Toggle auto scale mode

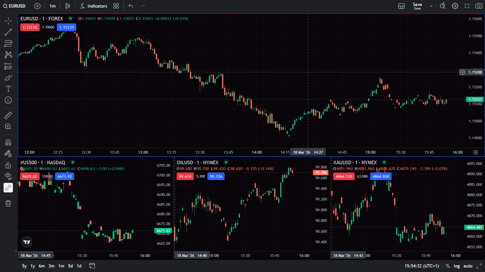468,266
